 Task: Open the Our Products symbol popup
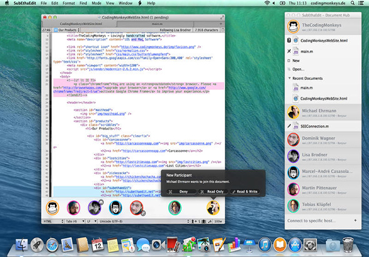coord(67,30)
